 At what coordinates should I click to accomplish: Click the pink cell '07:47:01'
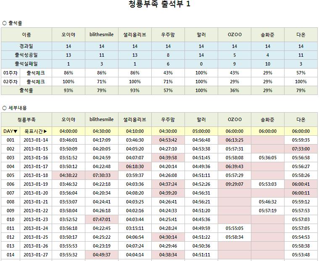102,219
